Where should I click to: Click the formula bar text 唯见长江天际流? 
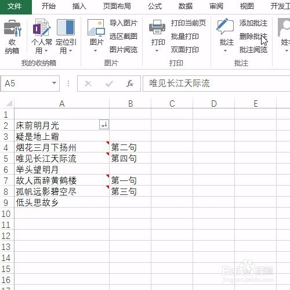coord(179,84)
